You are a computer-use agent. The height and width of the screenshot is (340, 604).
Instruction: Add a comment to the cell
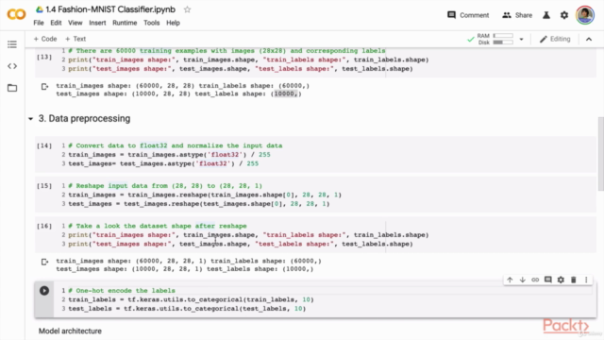pos(547,280)
